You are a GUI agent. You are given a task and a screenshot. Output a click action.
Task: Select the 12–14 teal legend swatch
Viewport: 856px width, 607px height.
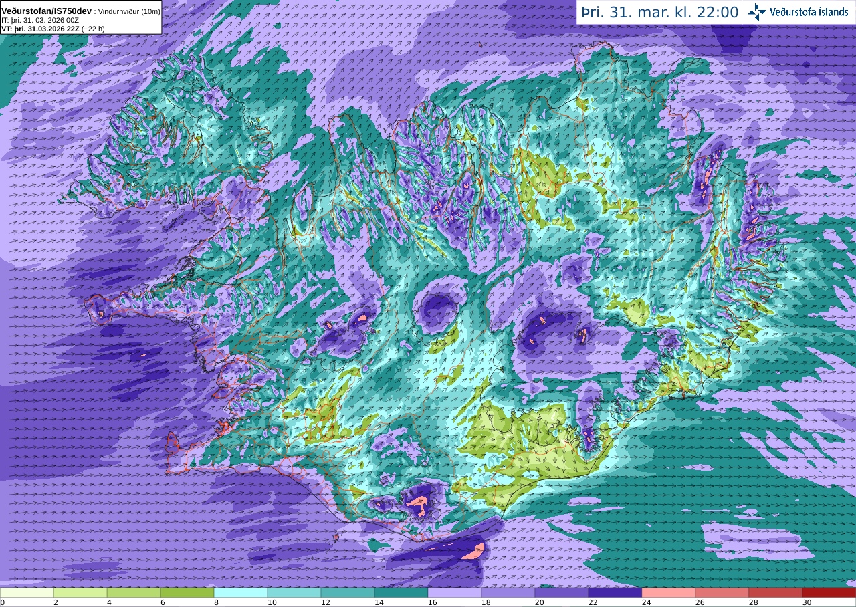(x=348, y=592)
